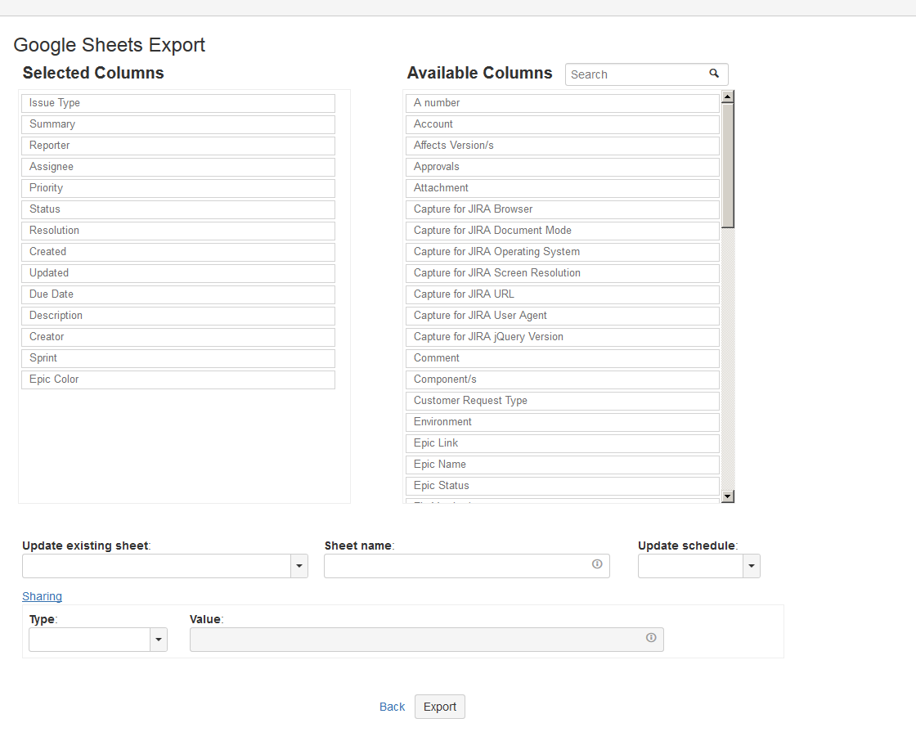
Task: Go Back using the link
Action: pos(392,707)
